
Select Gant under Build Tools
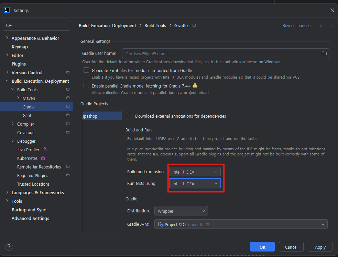tap(27, 116)
